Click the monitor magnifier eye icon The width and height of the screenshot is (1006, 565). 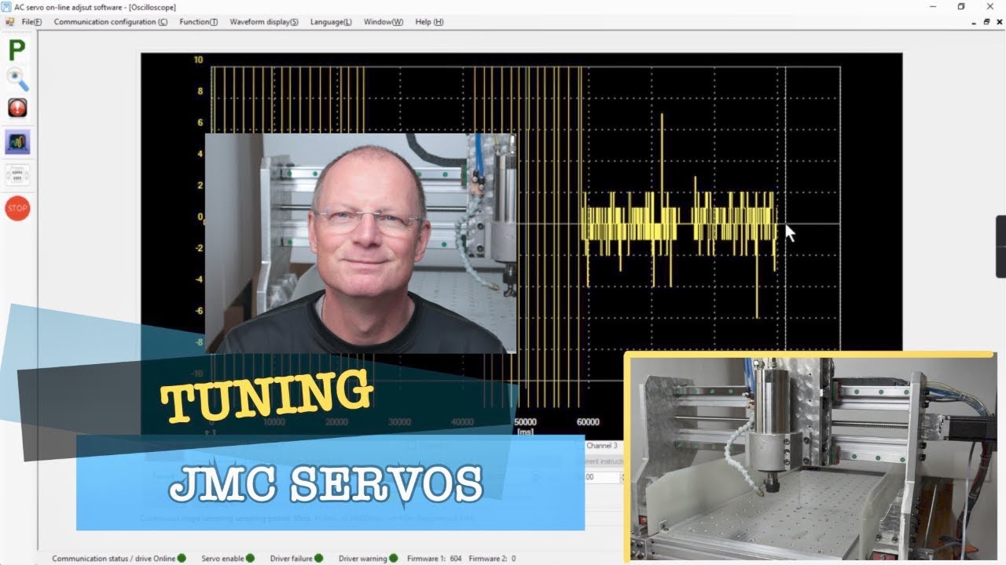[x=17, y=79]
